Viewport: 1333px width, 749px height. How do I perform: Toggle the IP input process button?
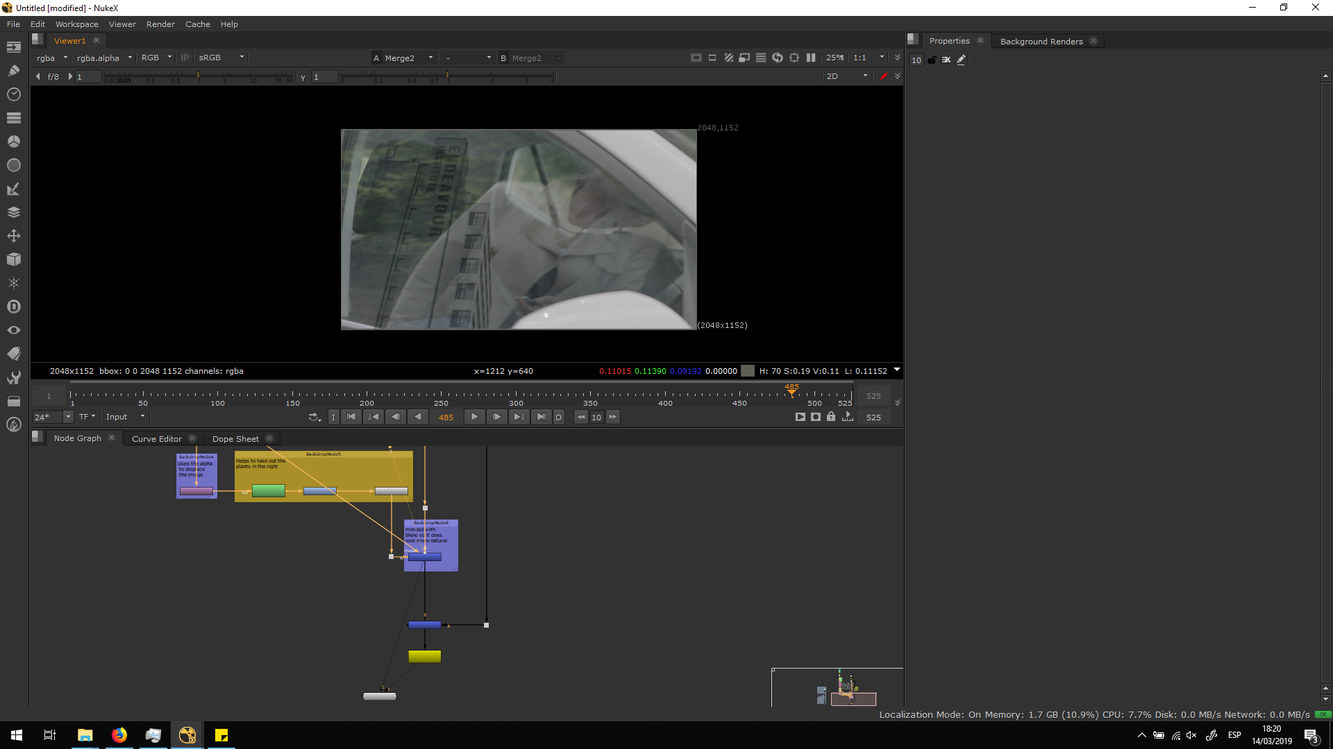tap(185, 58)
